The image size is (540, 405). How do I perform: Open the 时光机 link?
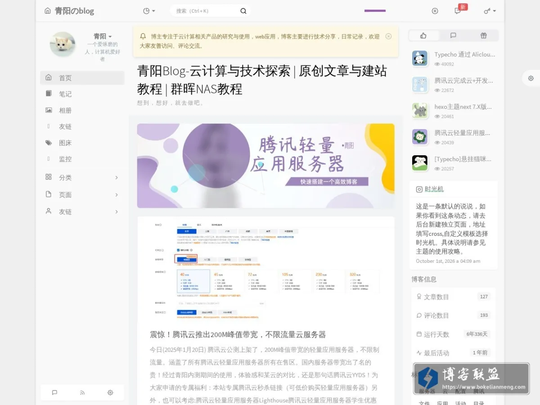(434, 189)
